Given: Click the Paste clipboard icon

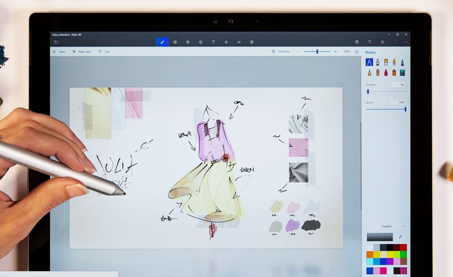Looking at the screenshot, I should [x=357, y=42].
